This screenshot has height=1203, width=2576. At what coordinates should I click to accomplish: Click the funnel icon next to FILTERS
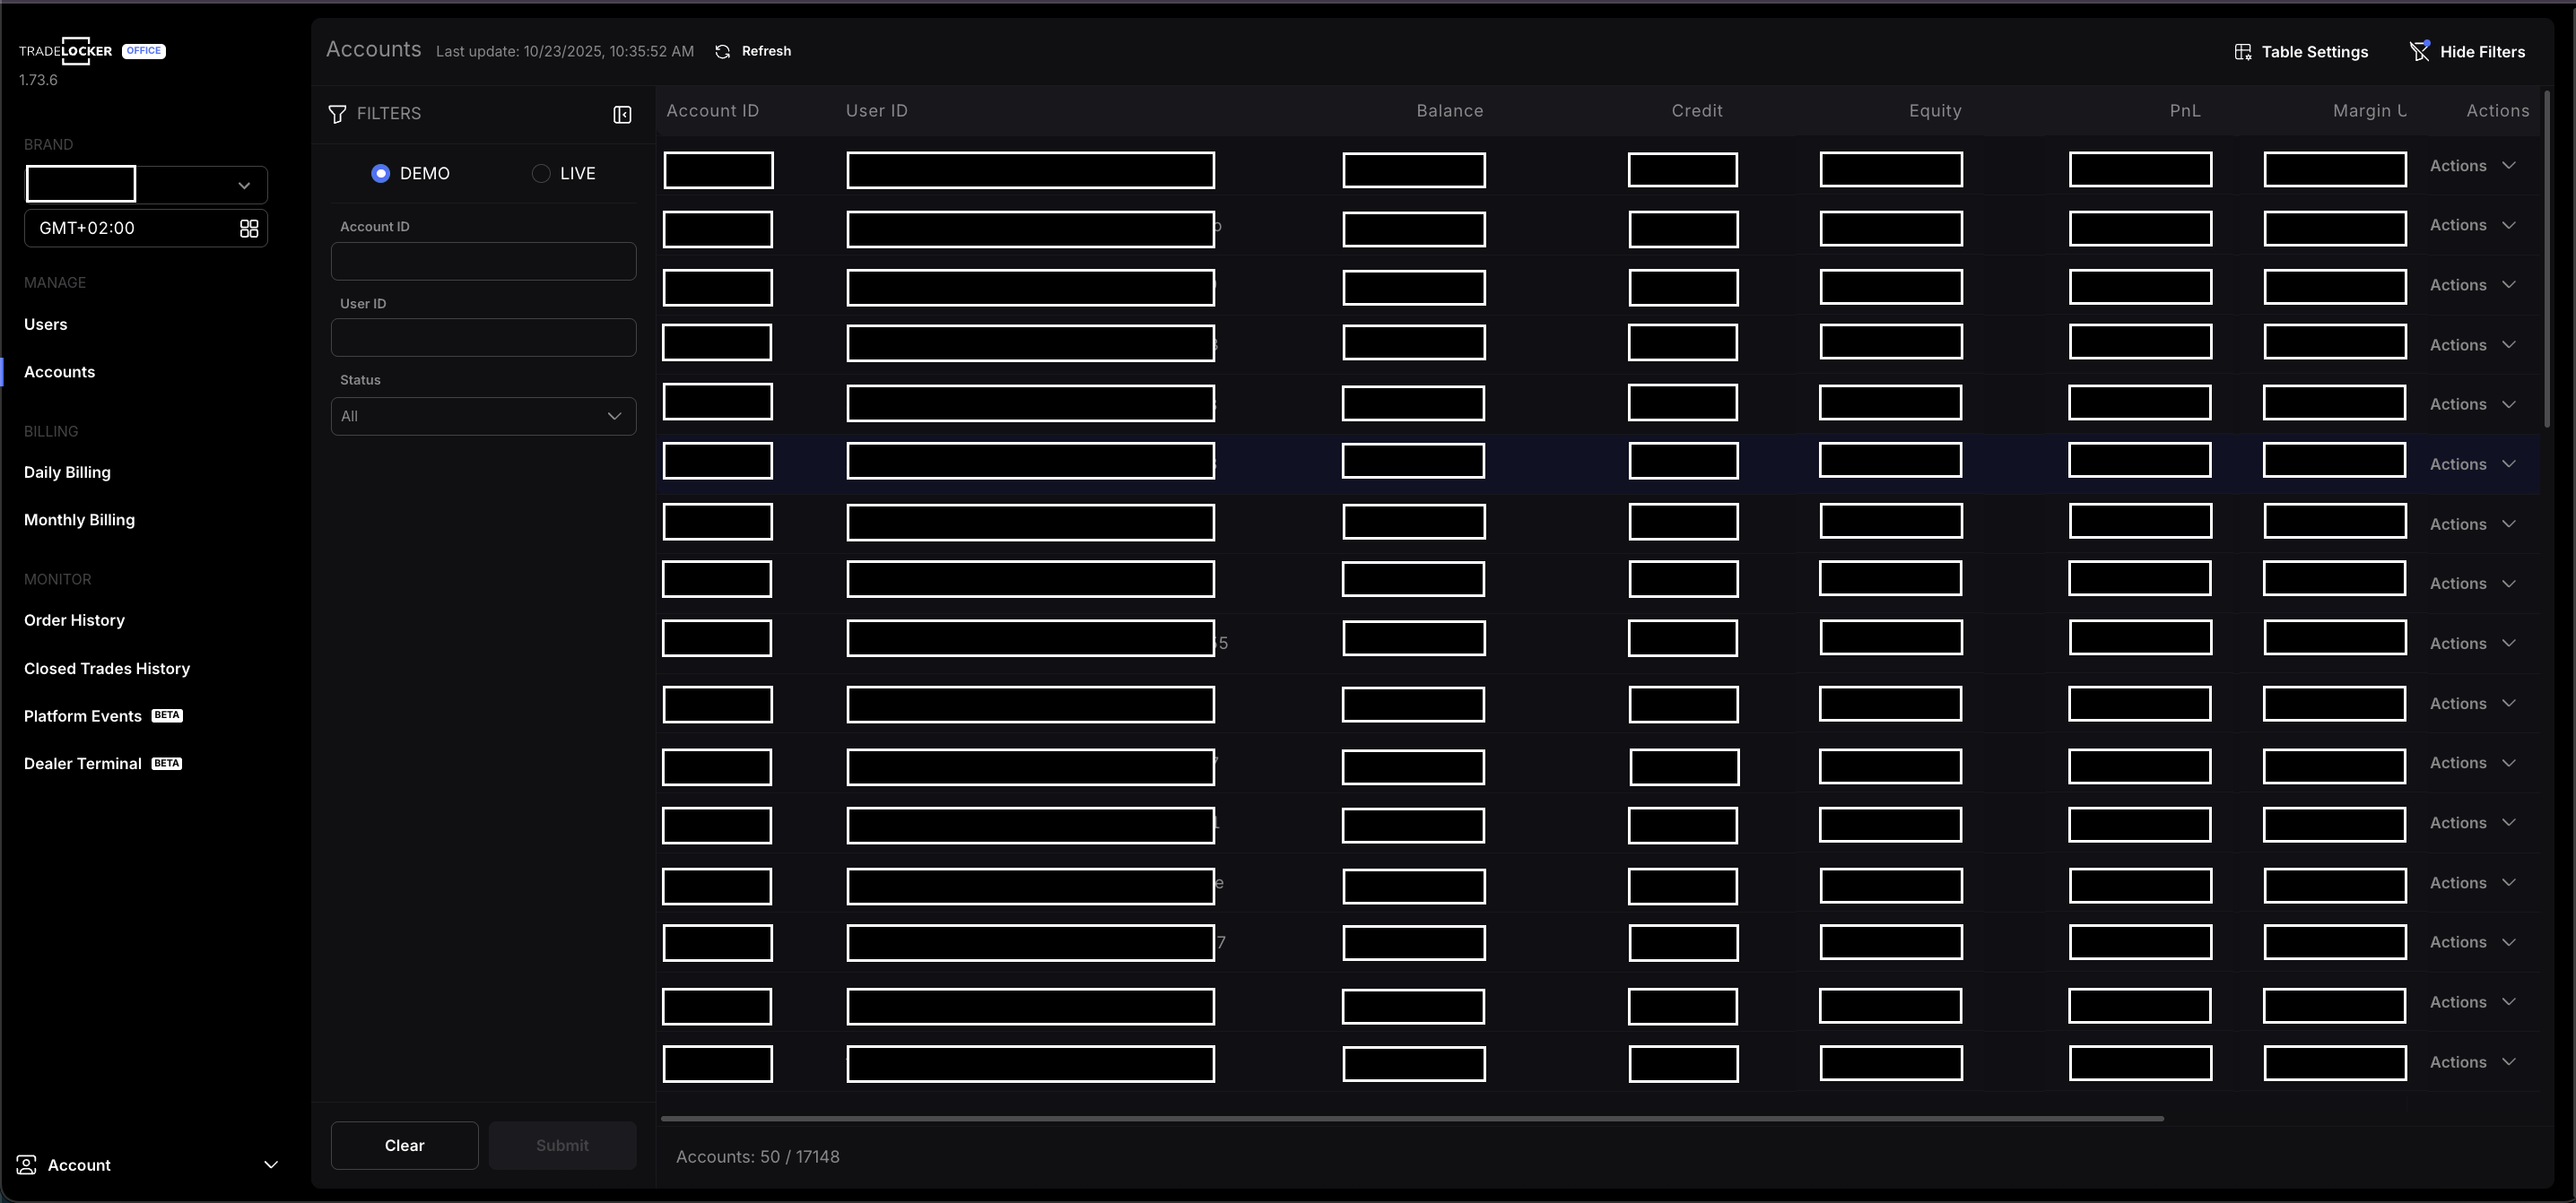(338, 114)
